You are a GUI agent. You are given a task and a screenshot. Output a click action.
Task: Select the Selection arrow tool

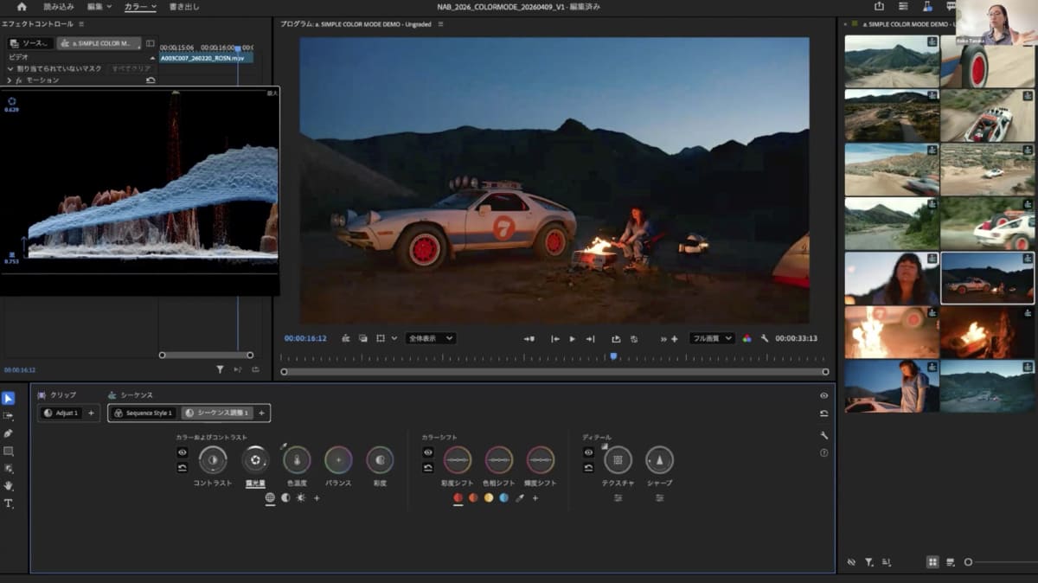[8, 399]
